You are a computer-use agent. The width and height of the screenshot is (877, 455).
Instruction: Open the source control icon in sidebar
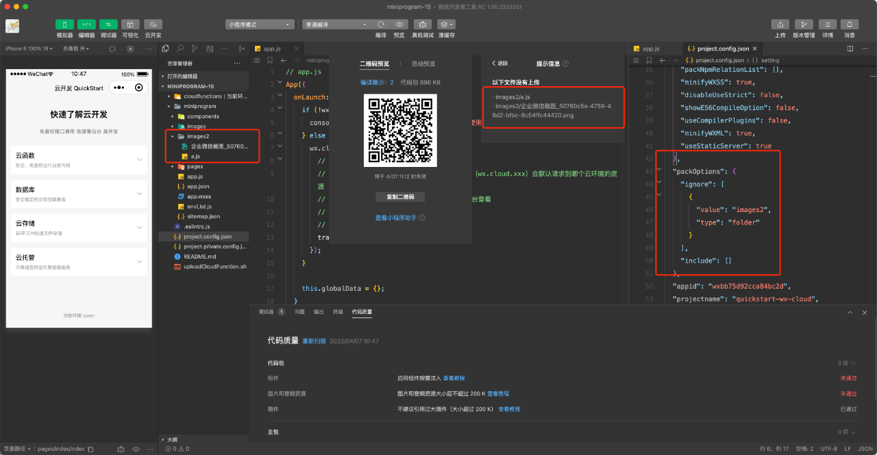point(195,49)
